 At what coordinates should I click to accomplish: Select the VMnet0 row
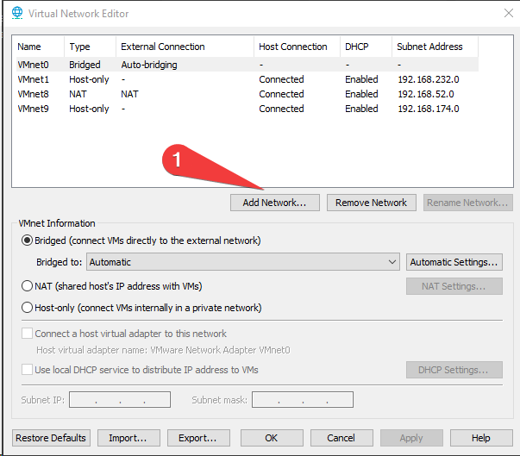(246, 65)
